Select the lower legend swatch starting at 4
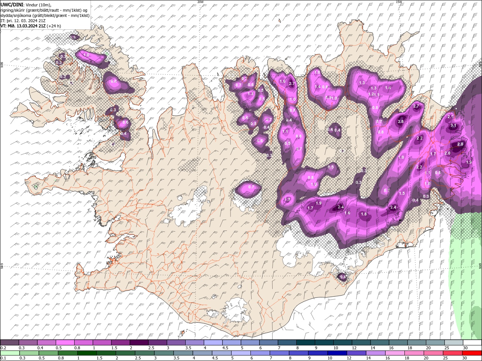This screenshot has height=361, width=482. (x=202, y=353)
